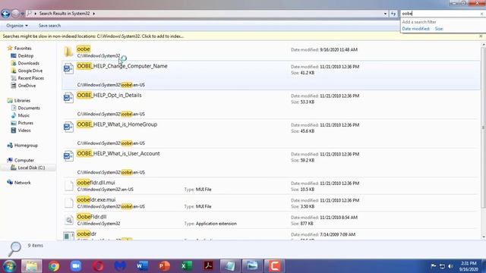The width and height of the screenshot is (486, 273).
Task: Open Pictures library
Action: 25,123
